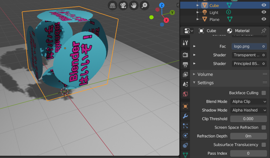Open the Modifier properties wrench tab
The width and height of the screenshot is (270, 158).
click(185, 116)
